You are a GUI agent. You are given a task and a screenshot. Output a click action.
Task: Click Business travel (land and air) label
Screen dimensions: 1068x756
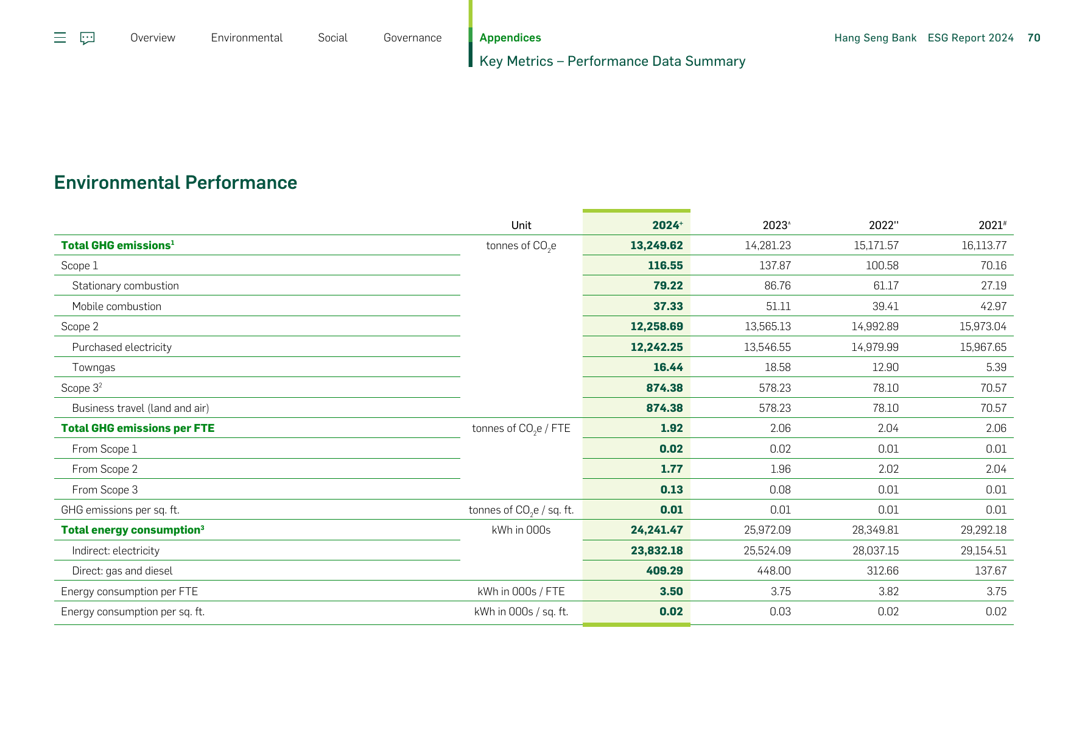141,408
